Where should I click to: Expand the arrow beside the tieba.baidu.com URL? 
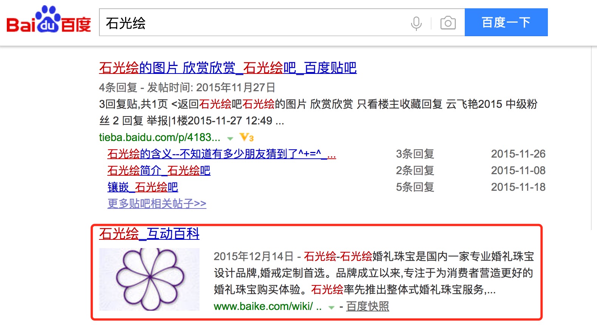tap(230, 138)
